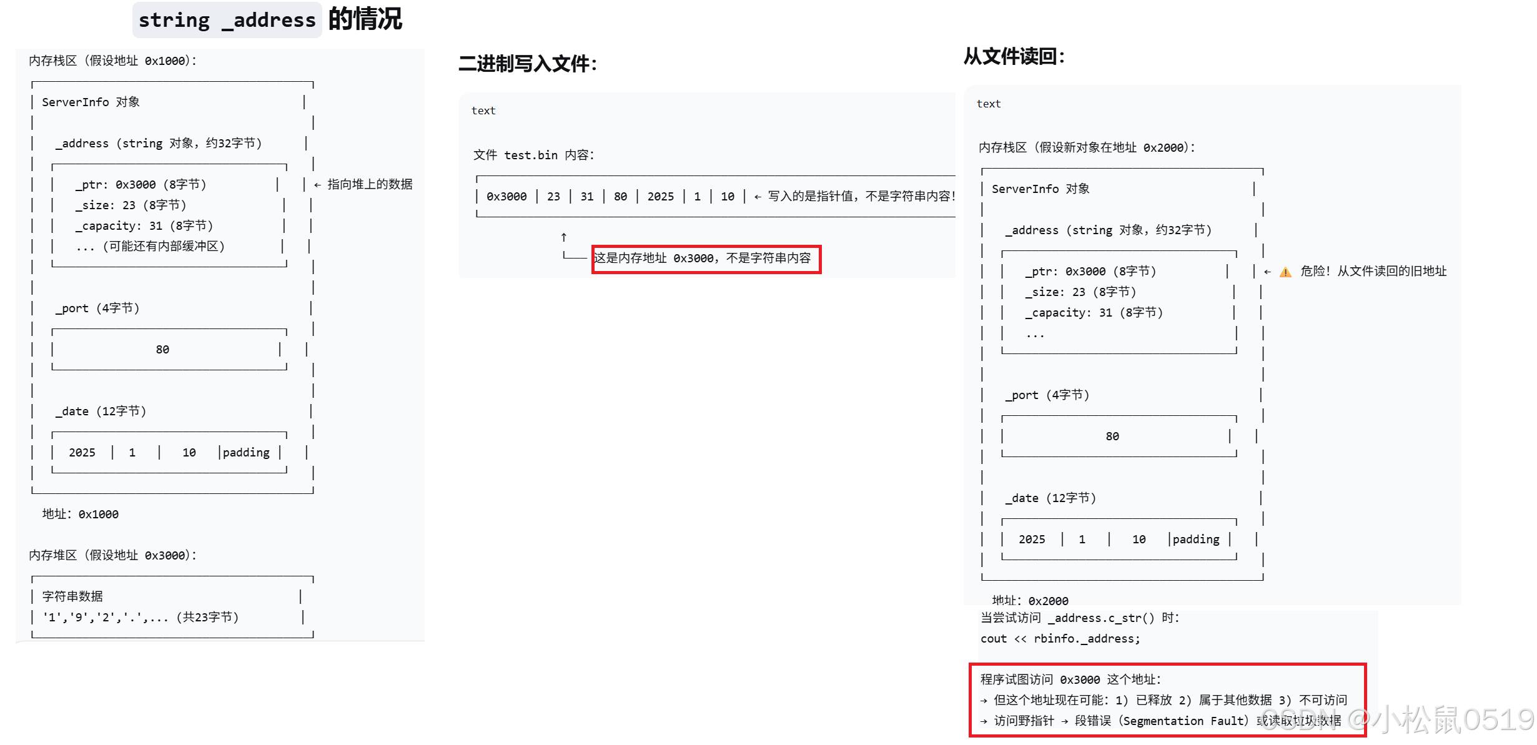Click the 指向堆上的数据 annotation text

click(x=370, y=184)
